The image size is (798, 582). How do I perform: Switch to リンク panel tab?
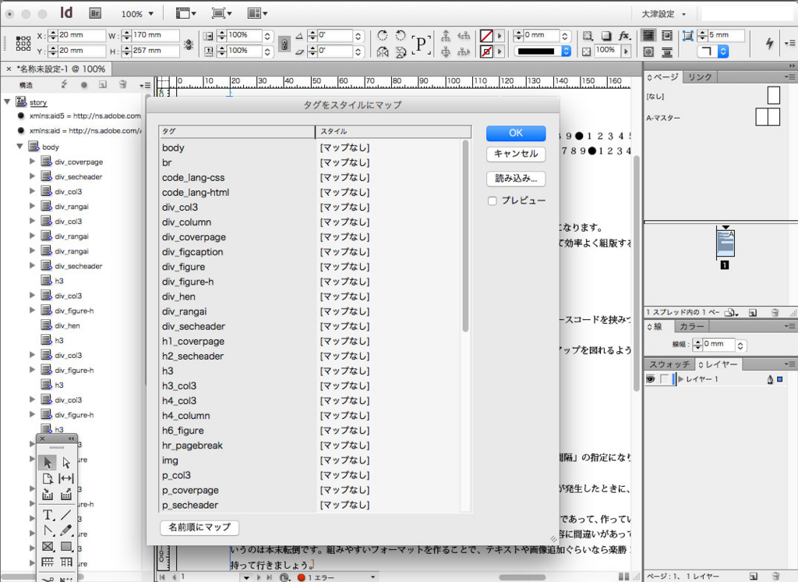click(x=700, y=77)
